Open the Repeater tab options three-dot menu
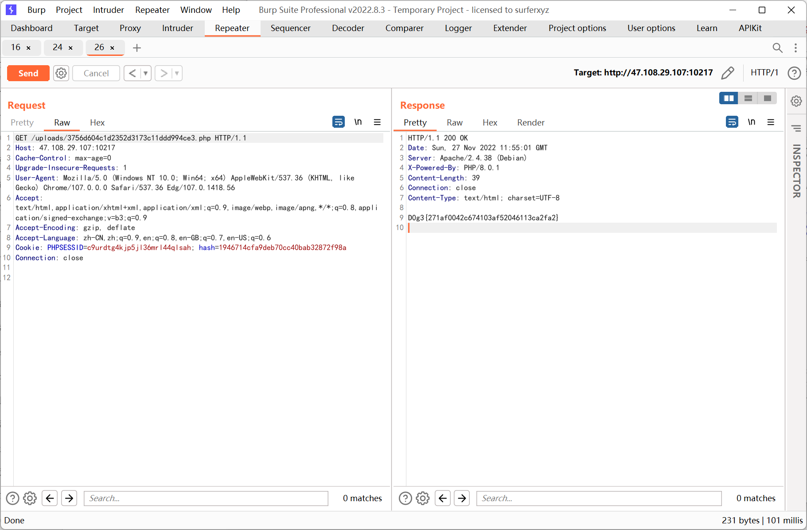The image size is (807, 530). tap(795, 47)
